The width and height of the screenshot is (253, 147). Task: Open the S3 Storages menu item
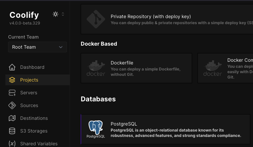[34, 131]
